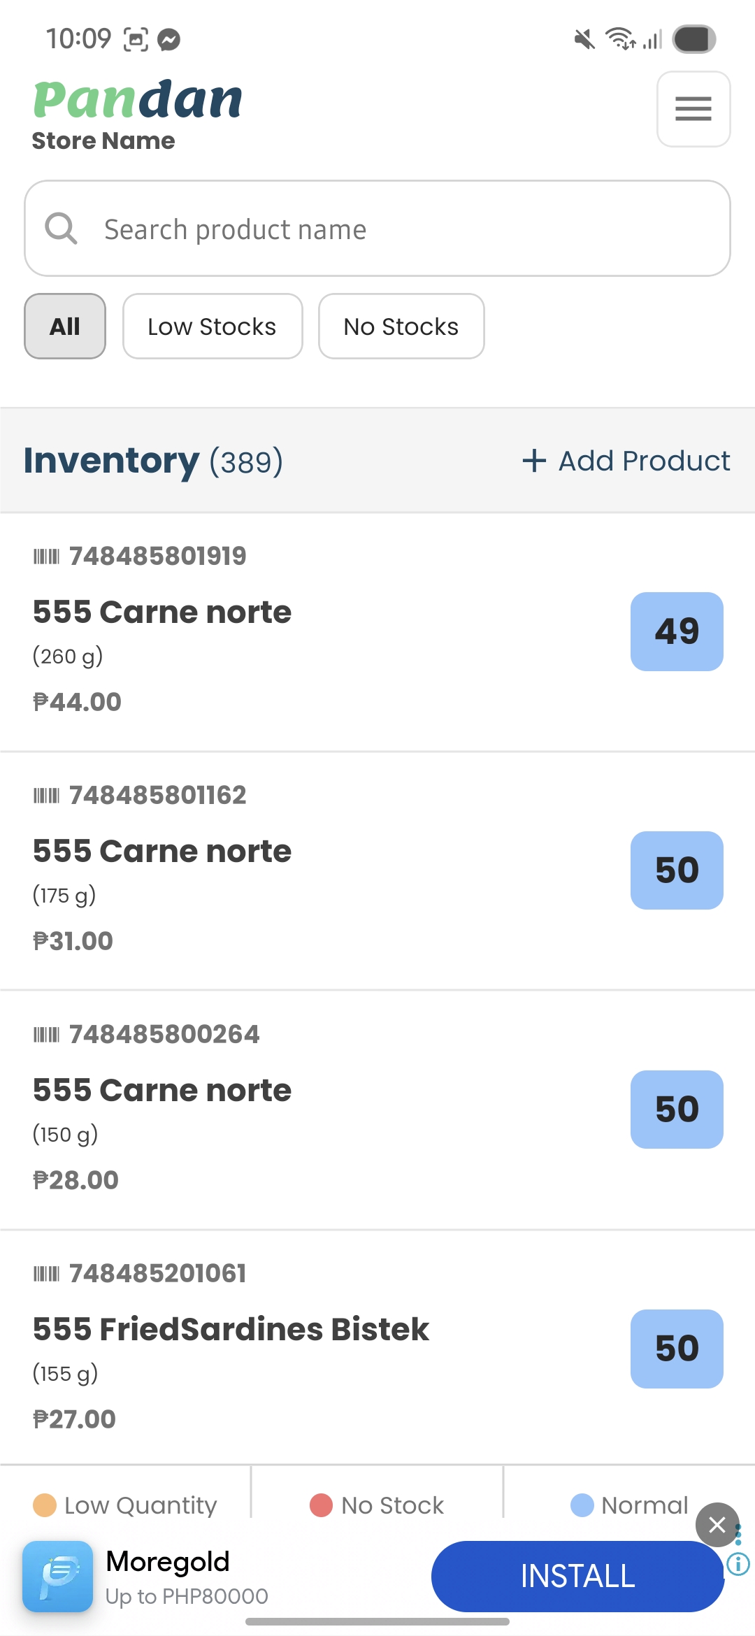Viewport: 755px width, 1636px height.
Task: Install the Moregold app
Action: tap(577, 1576)
